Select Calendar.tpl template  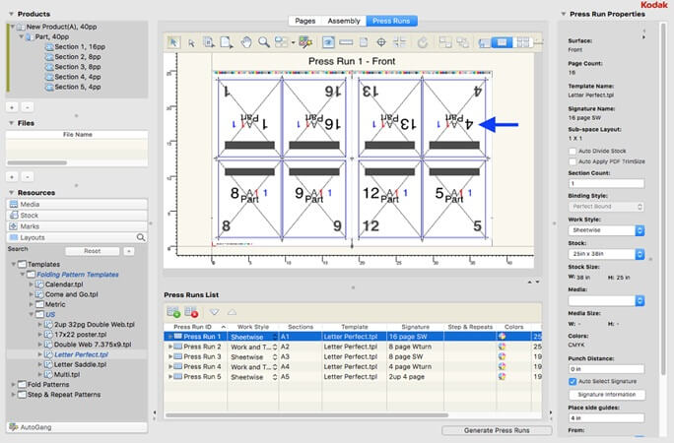(x=64, y=285)
